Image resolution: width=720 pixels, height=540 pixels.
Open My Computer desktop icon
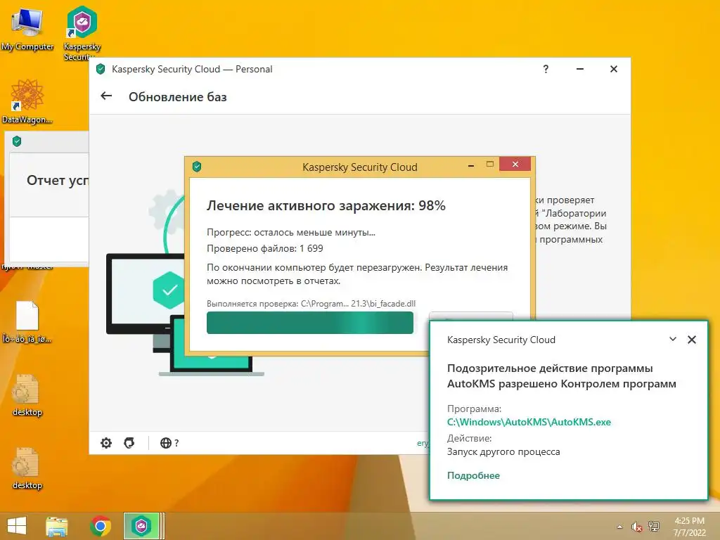(27, 28)
